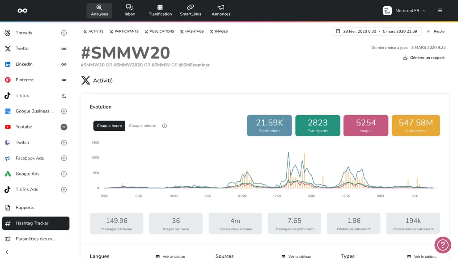Screen dimensions: 458x259
Task: Open Hashtag Tracker in the sidebar
Action: [x=36, y=223]
